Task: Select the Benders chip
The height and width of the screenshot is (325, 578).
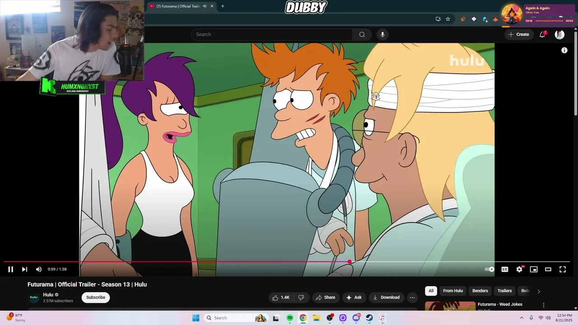Action: tap(480, 291)
